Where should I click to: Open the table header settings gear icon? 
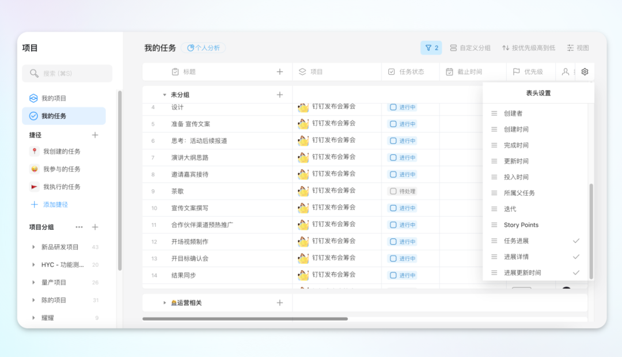[585, 72]
